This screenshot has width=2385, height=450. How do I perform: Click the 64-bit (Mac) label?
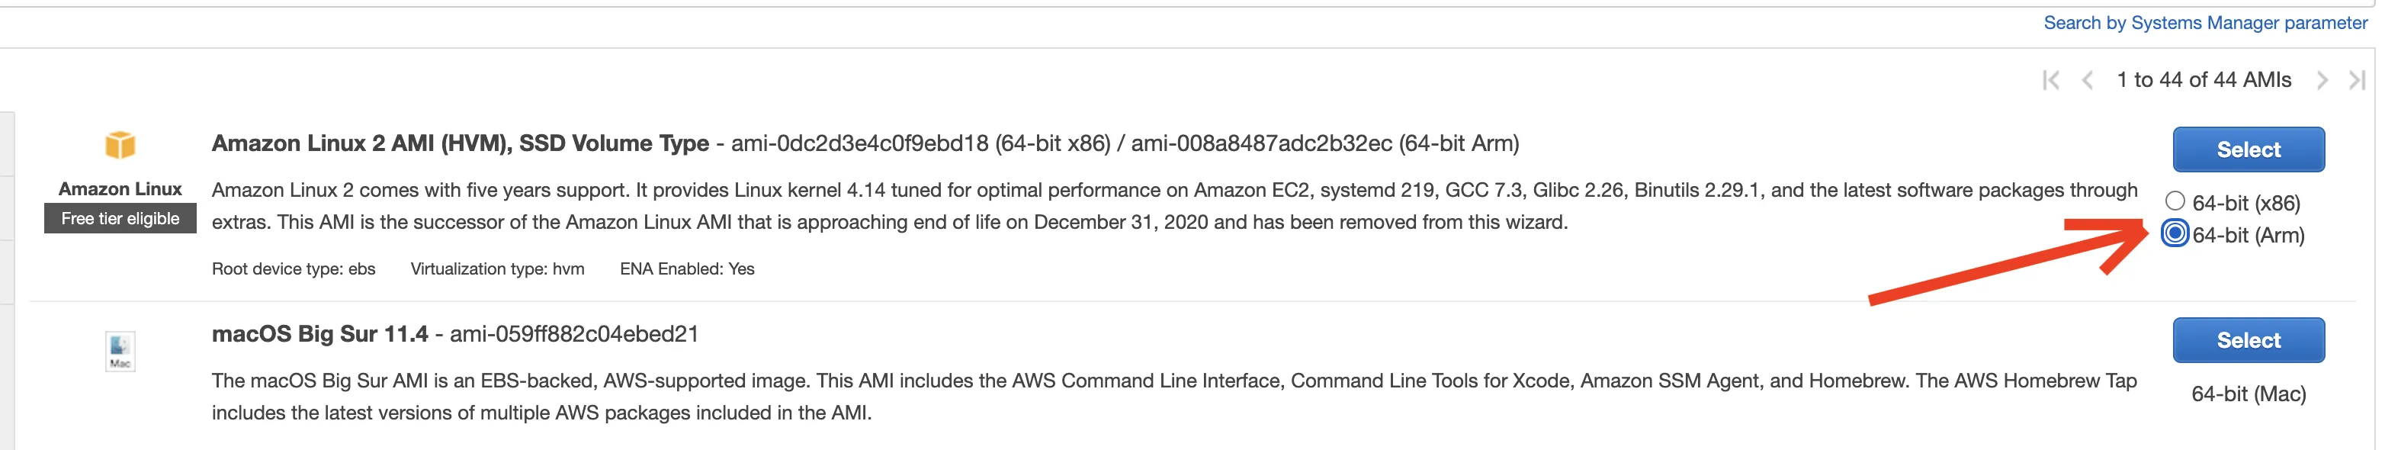pyautogui.click(x=2248, y=394)
